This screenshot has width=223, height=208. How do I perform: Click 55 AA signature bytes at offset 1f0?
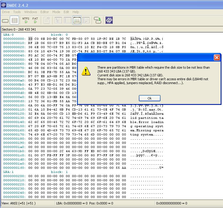[x=121, y=168]
